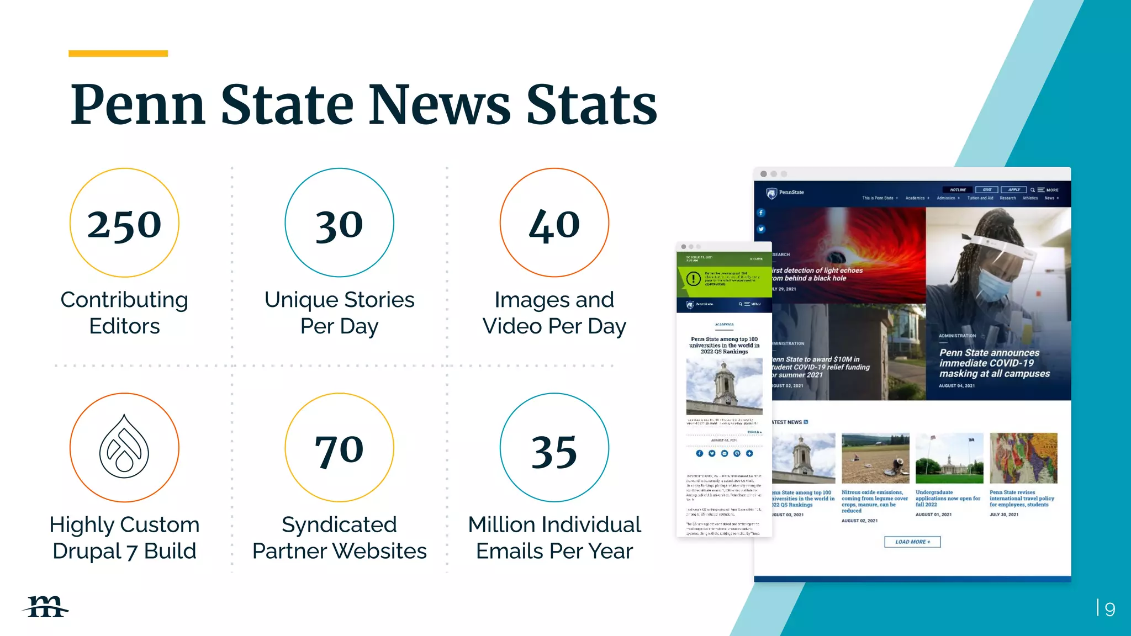Open search magnifier icon in desktop site header

point(1032,190)
